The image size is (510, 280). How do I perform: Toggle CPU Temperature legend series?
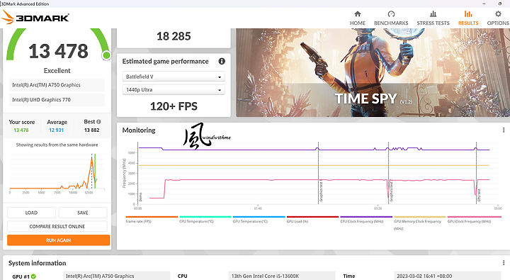(x=205, y=220)
